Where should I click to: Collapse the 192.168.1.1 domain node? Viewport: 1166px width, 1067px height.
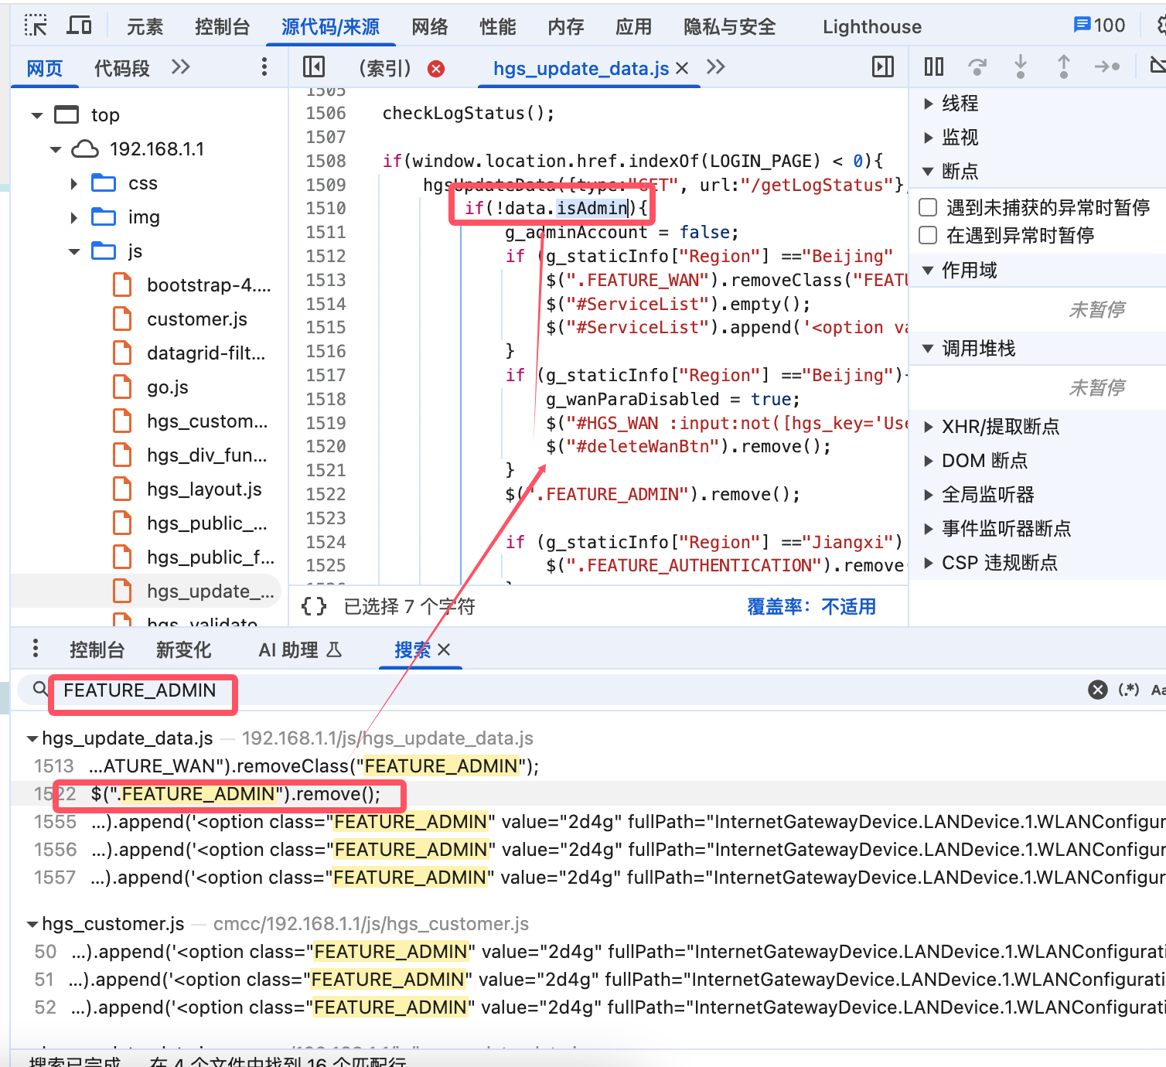(56, 149)
